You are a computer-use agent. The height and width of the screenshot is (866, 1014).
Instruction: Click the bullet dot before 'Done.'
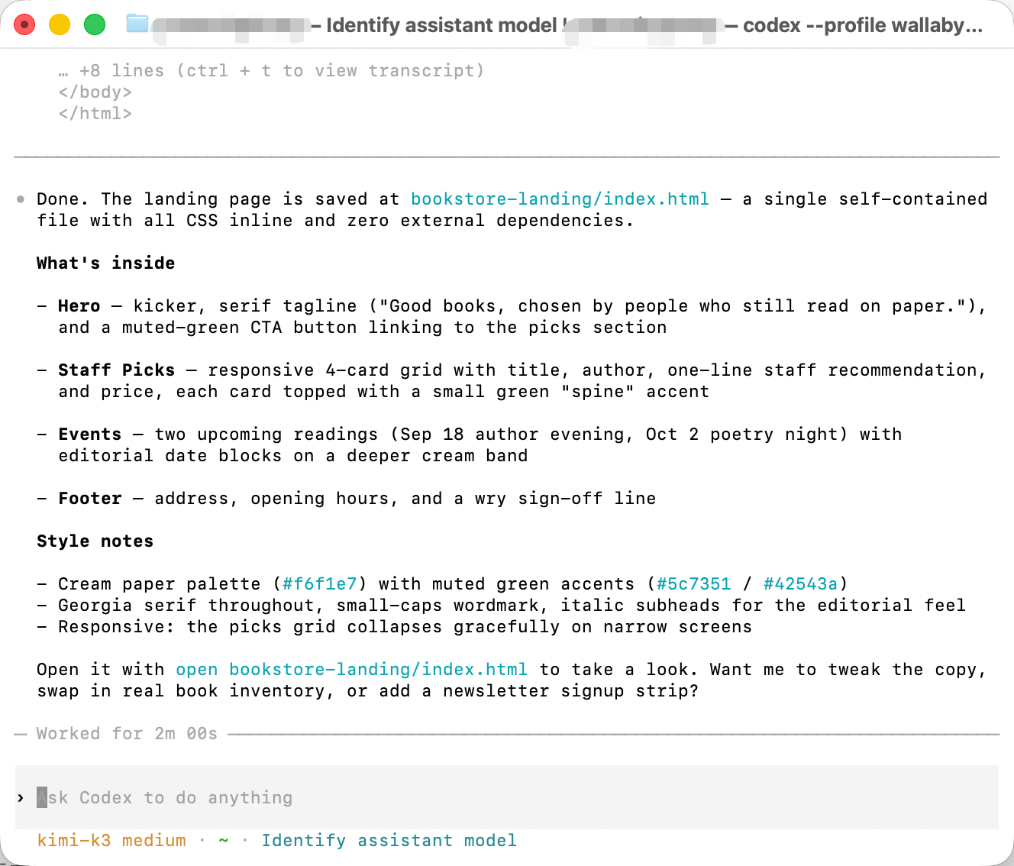(21, 200)
